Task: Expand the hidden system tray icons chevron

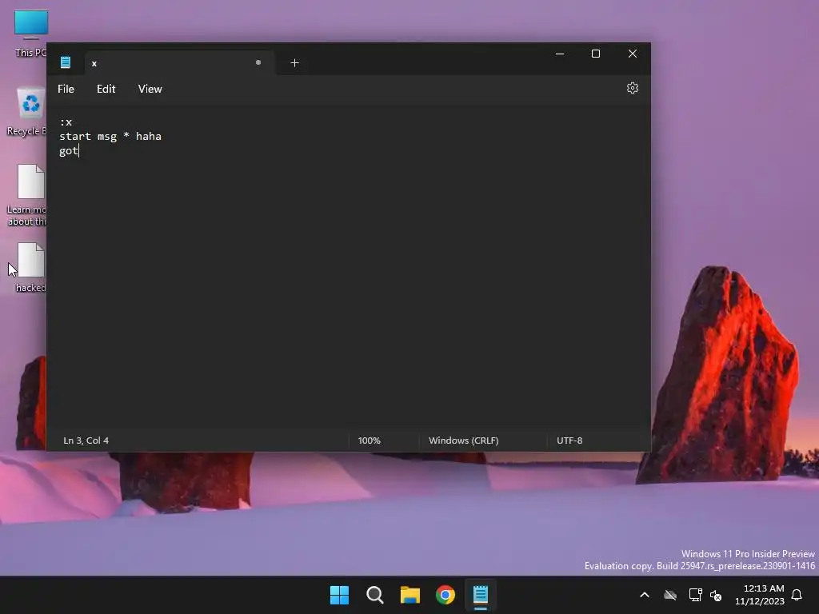Action: pos(645,595)
